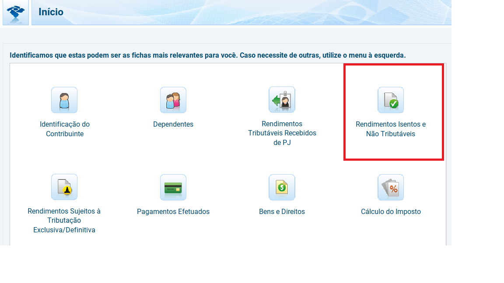This screenshot has height=283, width=504.
Task: Click the "Início" page title
Action: (x=51, y=12)
